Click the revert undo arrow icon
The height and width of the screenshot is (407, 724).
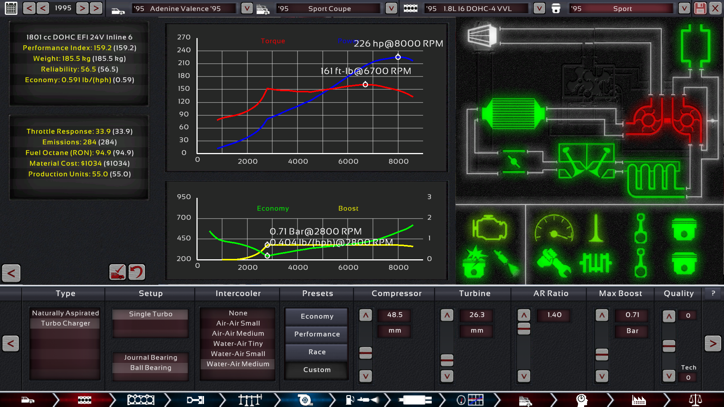pyautogui.click(x=137, y=272)
